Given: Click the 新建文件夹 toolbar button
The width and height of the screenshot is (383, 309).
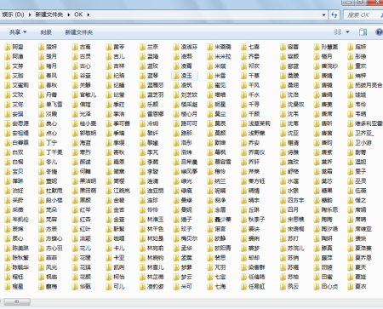Looking at the screenshot, I should [79, 32].
